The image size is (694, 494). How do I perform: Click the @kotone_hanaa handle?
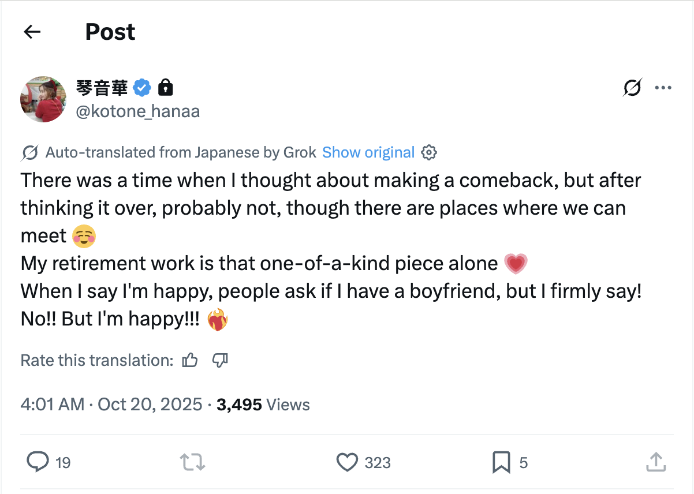point(137,111)
